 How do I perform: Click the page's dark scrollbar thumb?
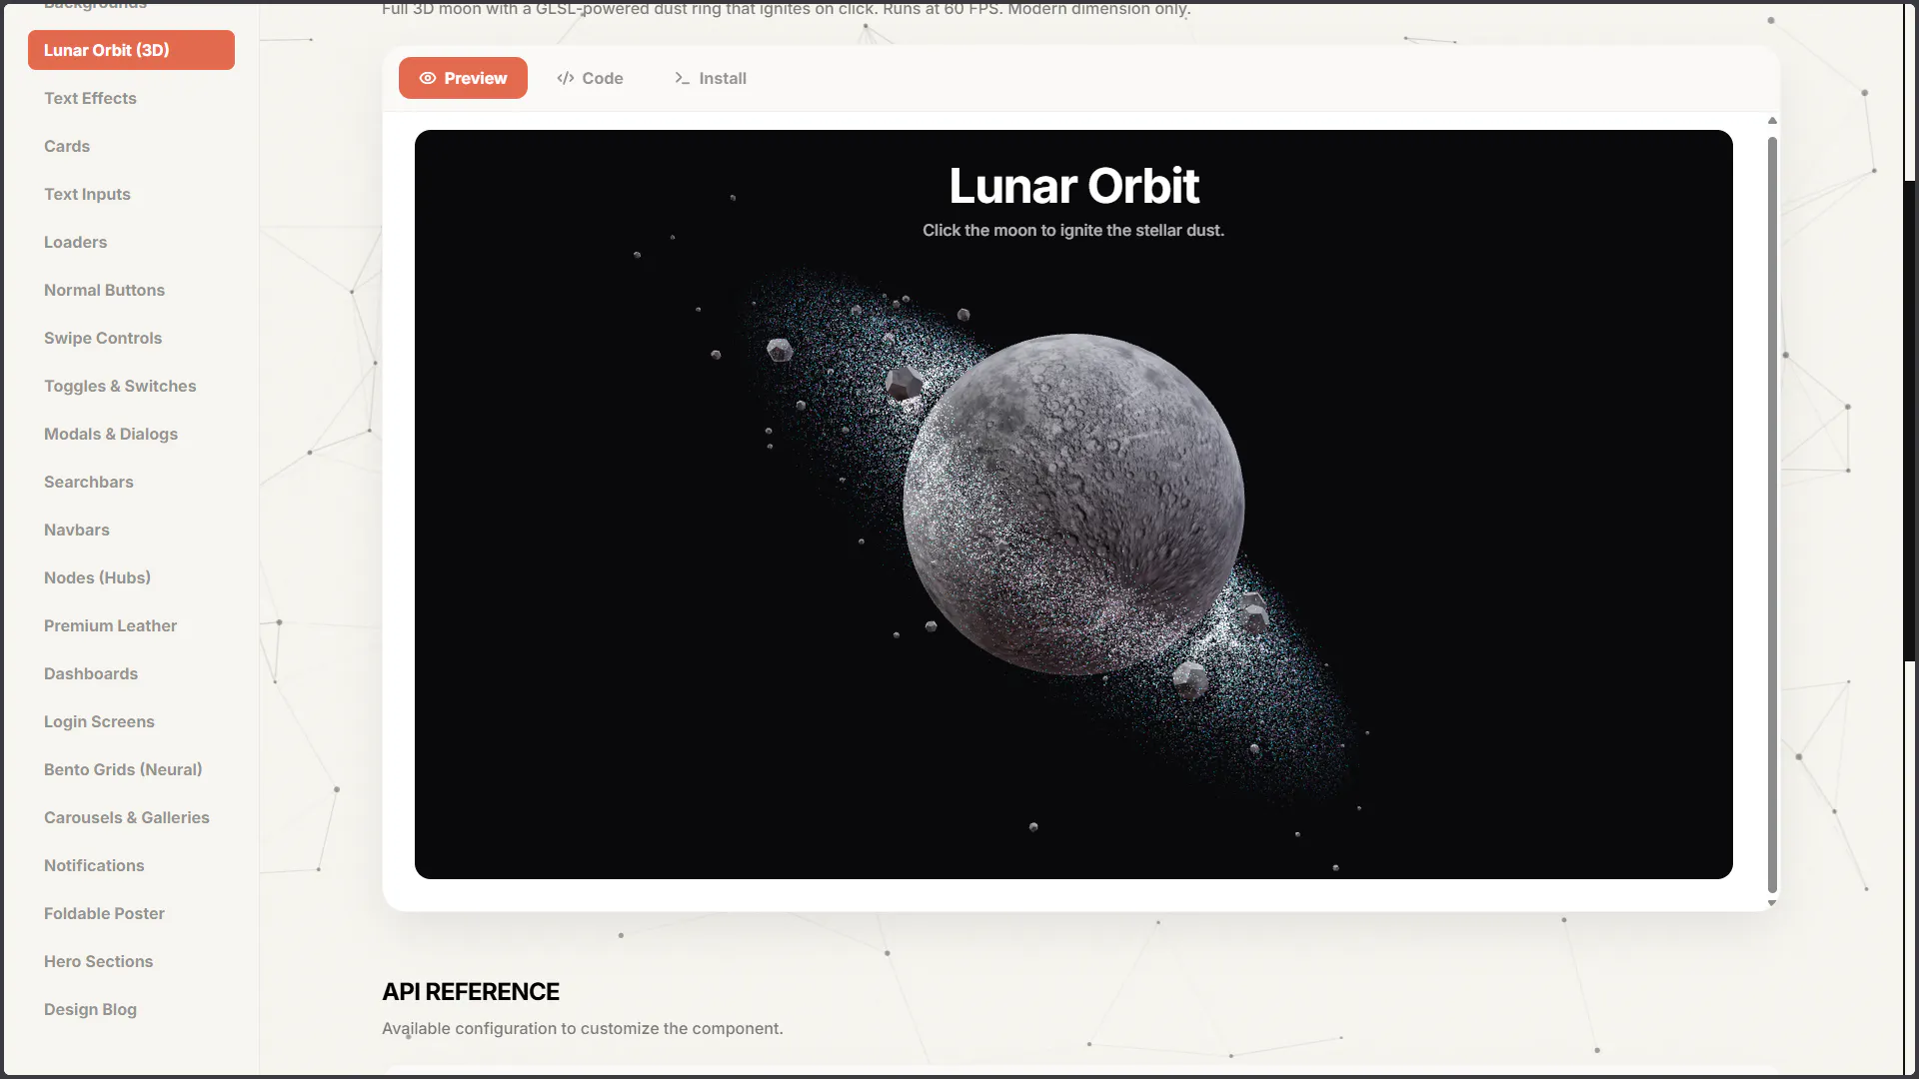pos(1910,420)
